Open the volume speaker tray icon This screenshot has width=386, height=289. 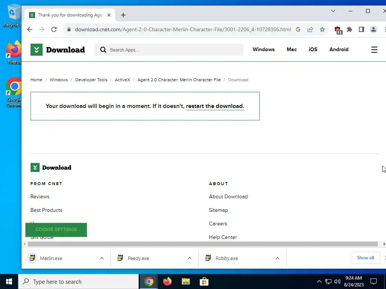(x=337, y=281)
